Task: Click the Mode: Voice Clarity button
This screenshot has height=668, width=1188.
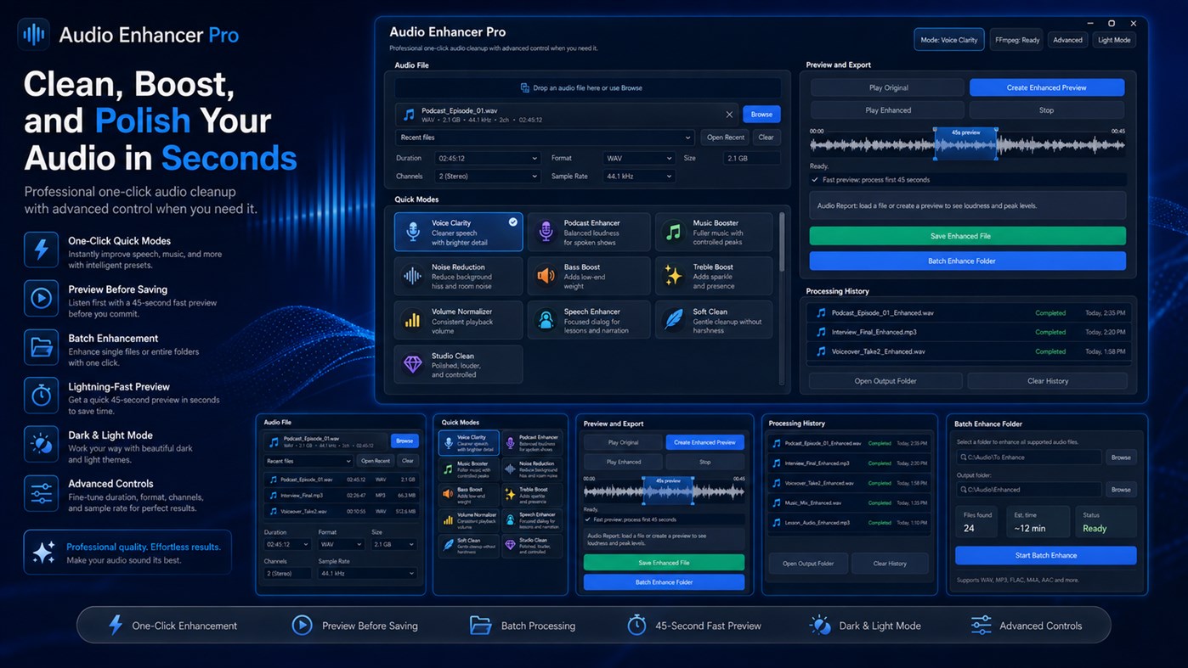Action: pyautogui.click(x=949, y=40)
